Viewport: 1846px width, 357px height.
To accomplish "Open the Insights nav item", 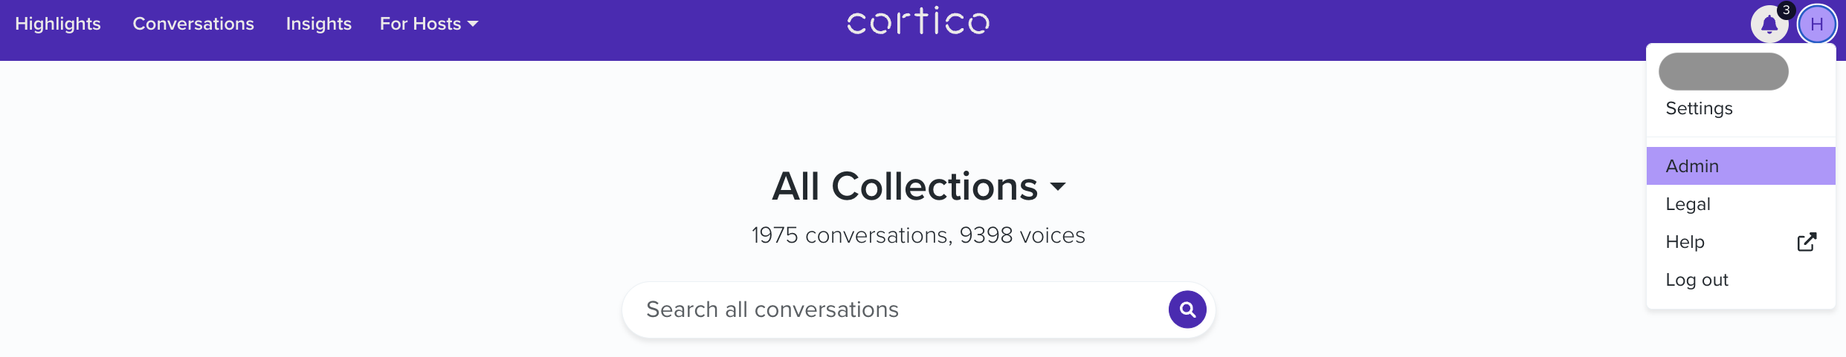I will pyautogui.click(x=319, y=24).
